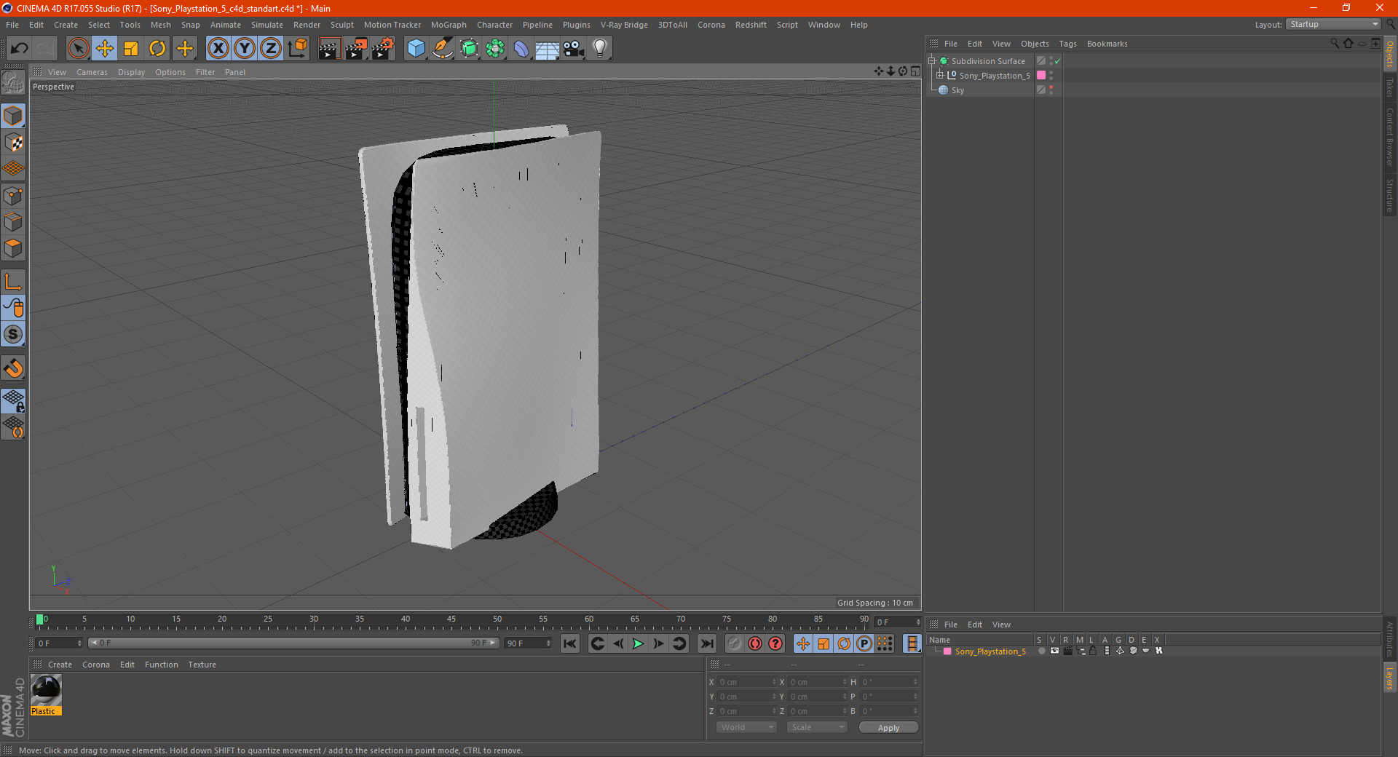The height and width of the screenshot is (757, 1398).
Task: Go to end of animation
Action: [x=706, y=643]
